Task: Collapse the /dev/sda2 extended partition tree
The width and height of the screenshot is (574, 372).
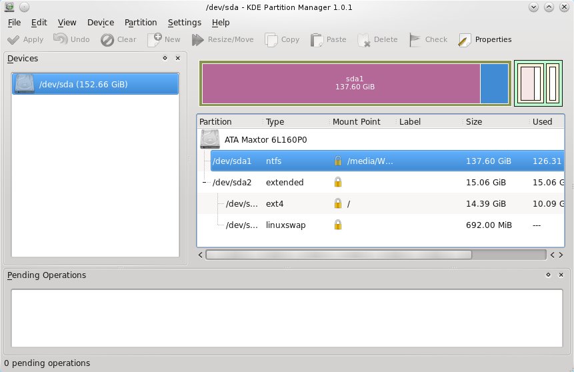Action: point(205,183)
